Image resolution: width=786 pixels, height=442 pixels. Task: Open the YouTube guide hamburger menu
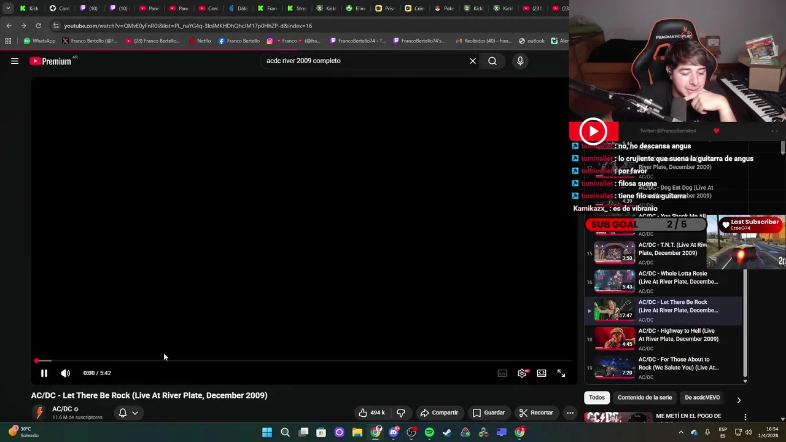tap(15, 61)
